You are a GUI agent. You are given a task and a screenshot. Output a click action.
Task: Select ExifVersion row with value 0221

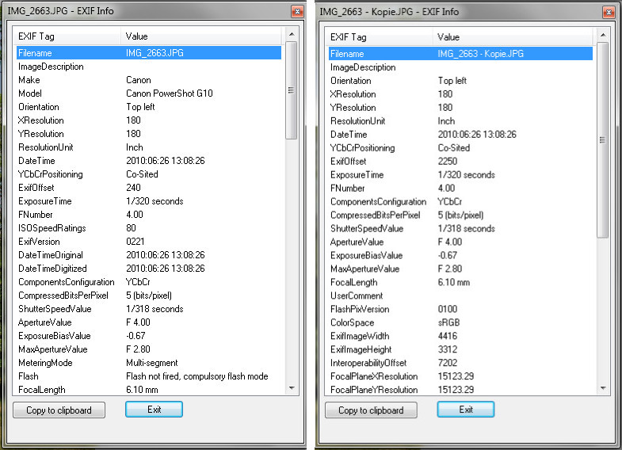click(149, 242)
